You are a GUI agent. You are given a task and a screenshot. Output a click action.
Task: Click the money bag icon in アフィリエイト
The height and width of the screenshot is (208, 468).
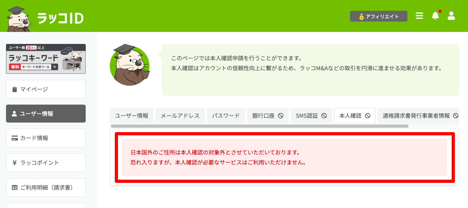pyautogui.click(x=362, y=17)
